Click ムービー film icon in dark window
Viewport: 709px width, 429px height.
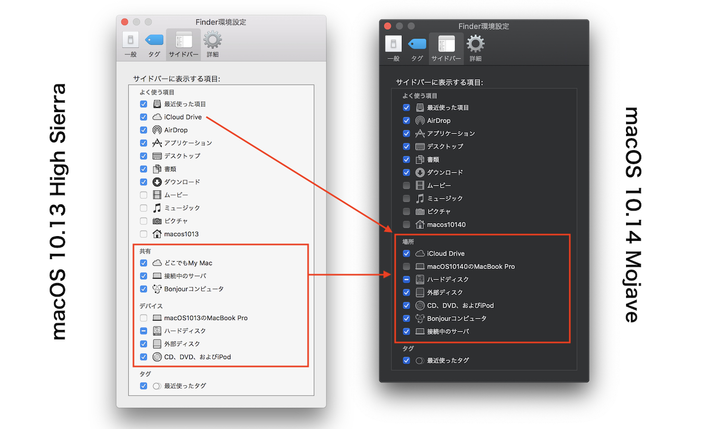pos(420,185)
